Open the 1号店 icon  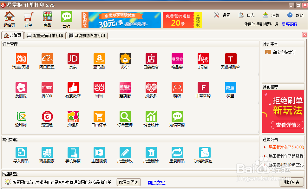(203, 59)
